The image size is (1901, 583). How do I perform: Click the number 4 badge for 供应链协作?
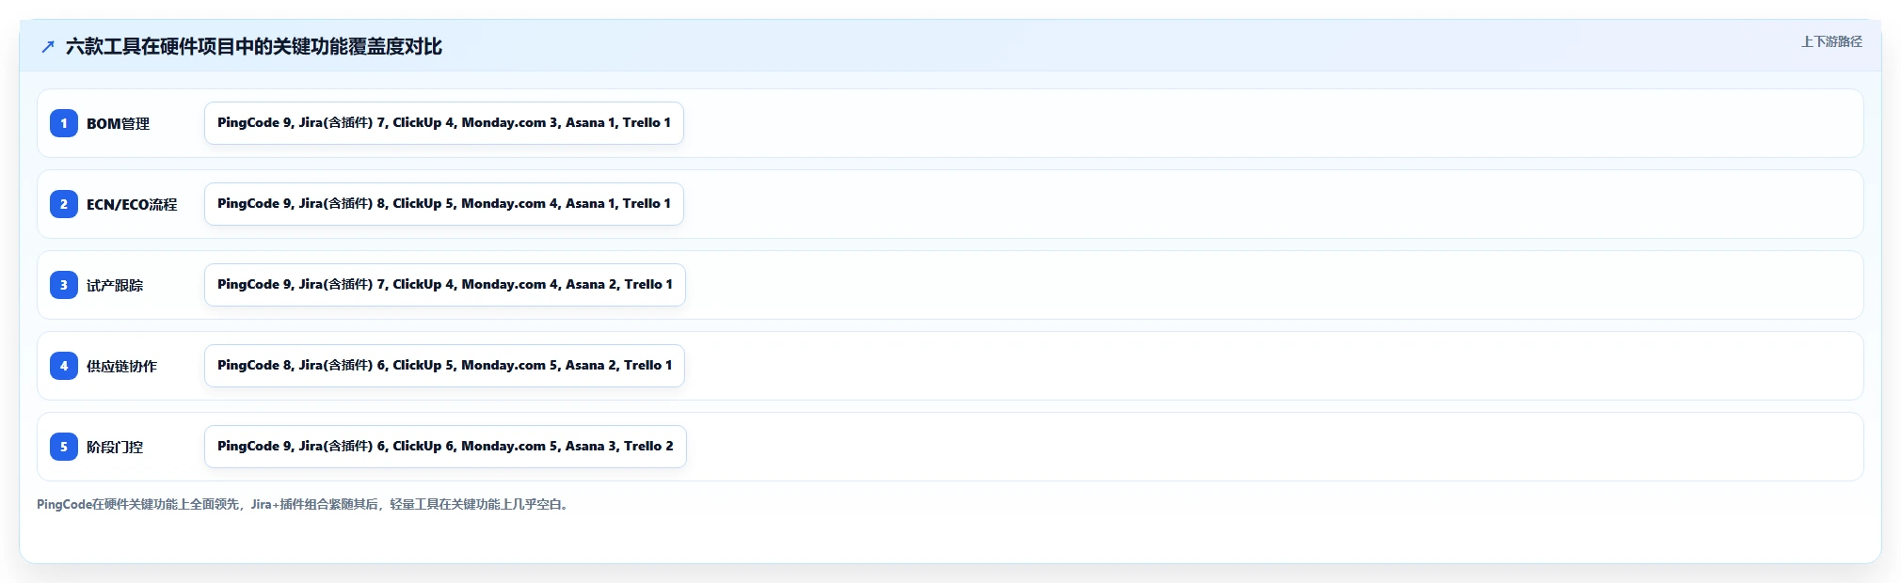coord(64,366)
